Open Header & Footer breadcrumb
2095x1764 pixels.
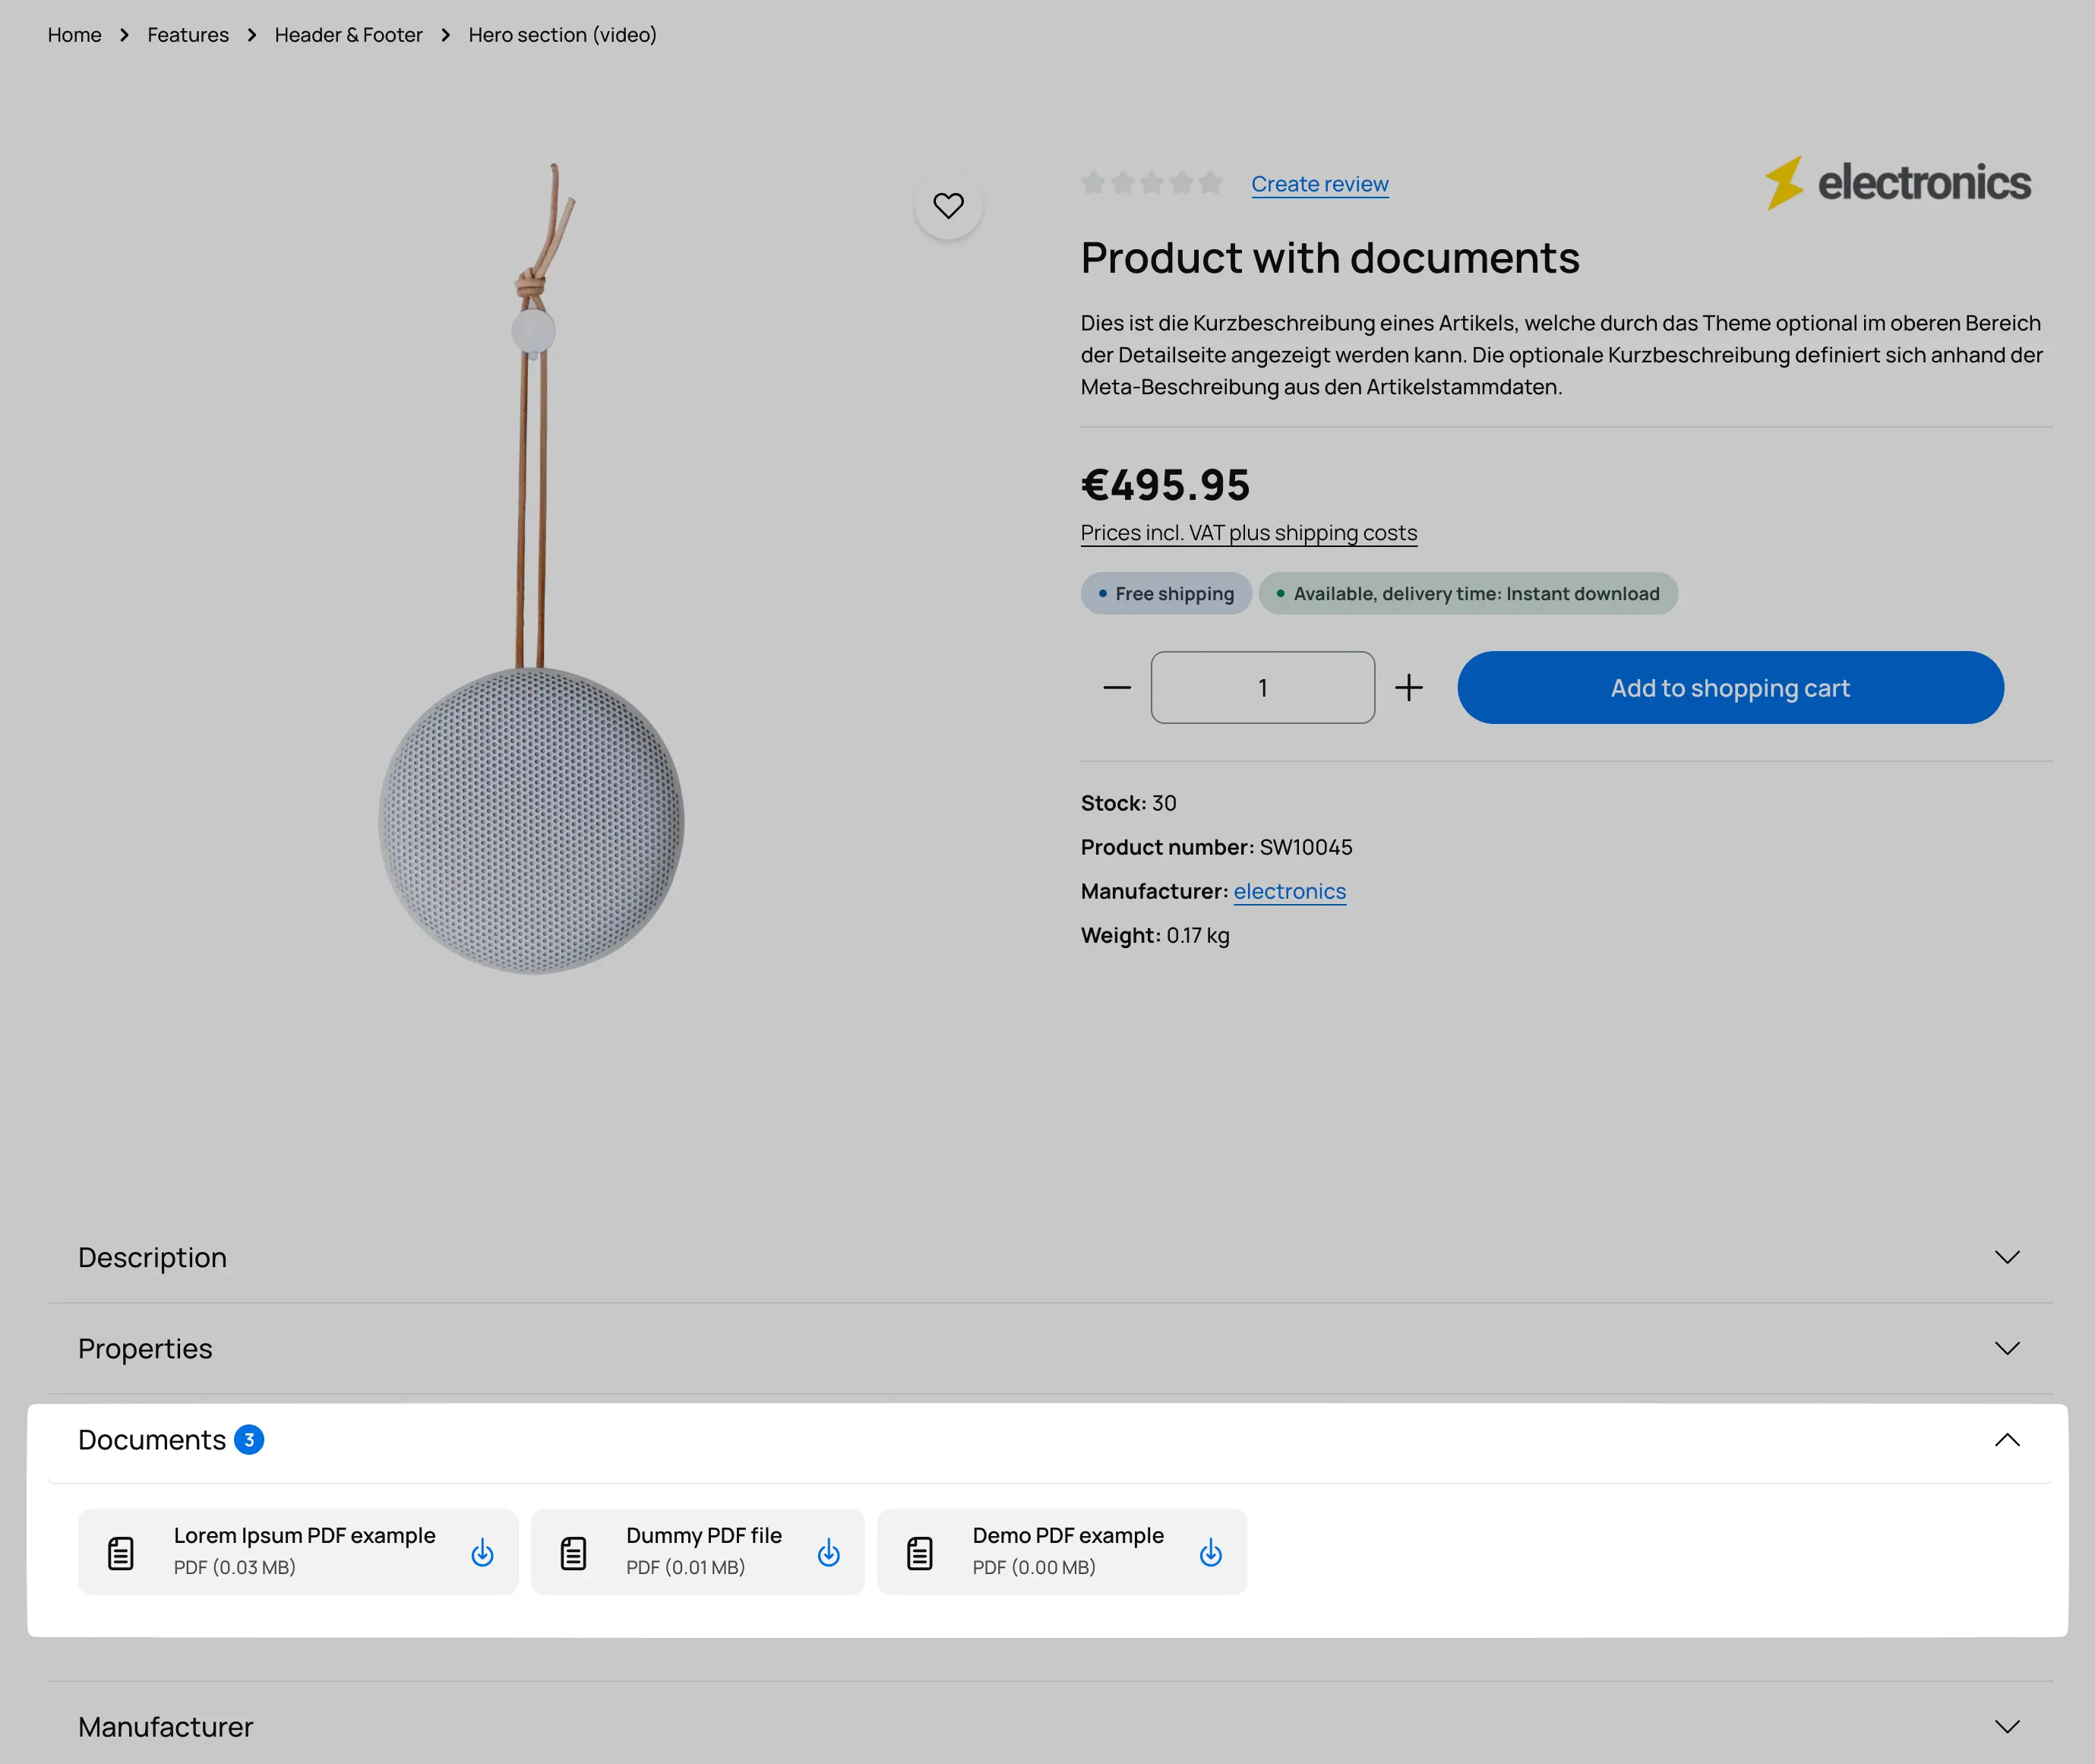pyautogui.click(x=348, y=35)
